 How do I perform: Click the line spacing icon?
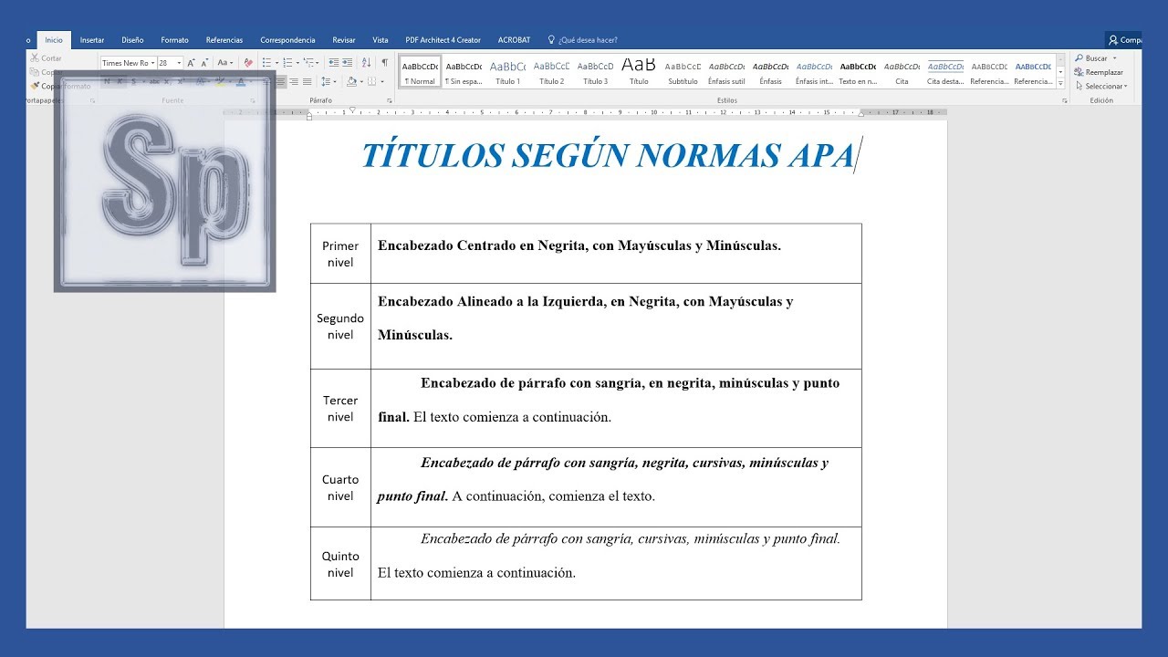click(326, 81)
